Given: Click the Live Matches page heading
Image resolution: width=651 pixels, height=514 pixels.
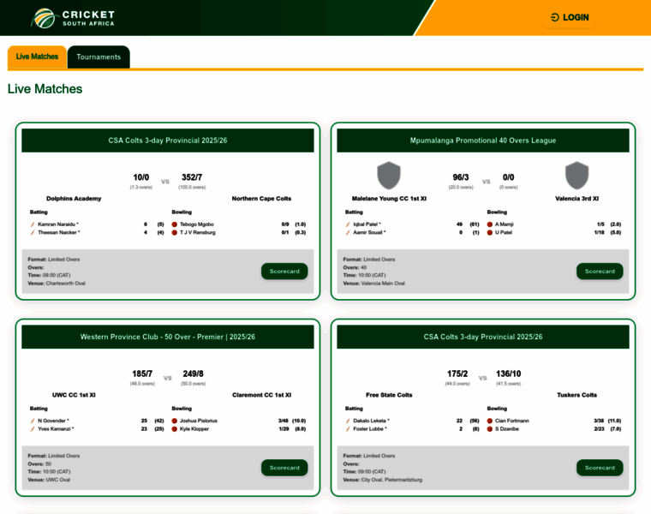Looking at the screenshot, I should coord(45,89).
